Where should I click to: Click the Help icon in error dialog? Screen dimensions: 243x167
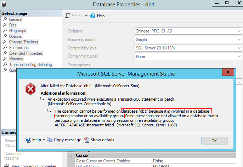tap(28, 140)
